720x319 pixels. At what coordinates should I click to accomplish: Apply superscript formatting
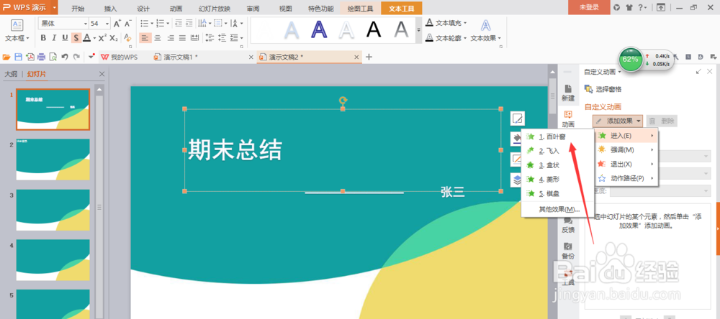click(103, 38)
